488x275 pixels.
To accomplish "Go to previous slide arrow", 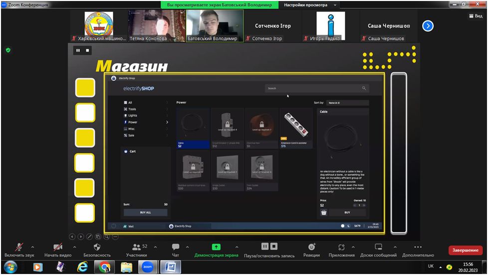I will (72, 237).
